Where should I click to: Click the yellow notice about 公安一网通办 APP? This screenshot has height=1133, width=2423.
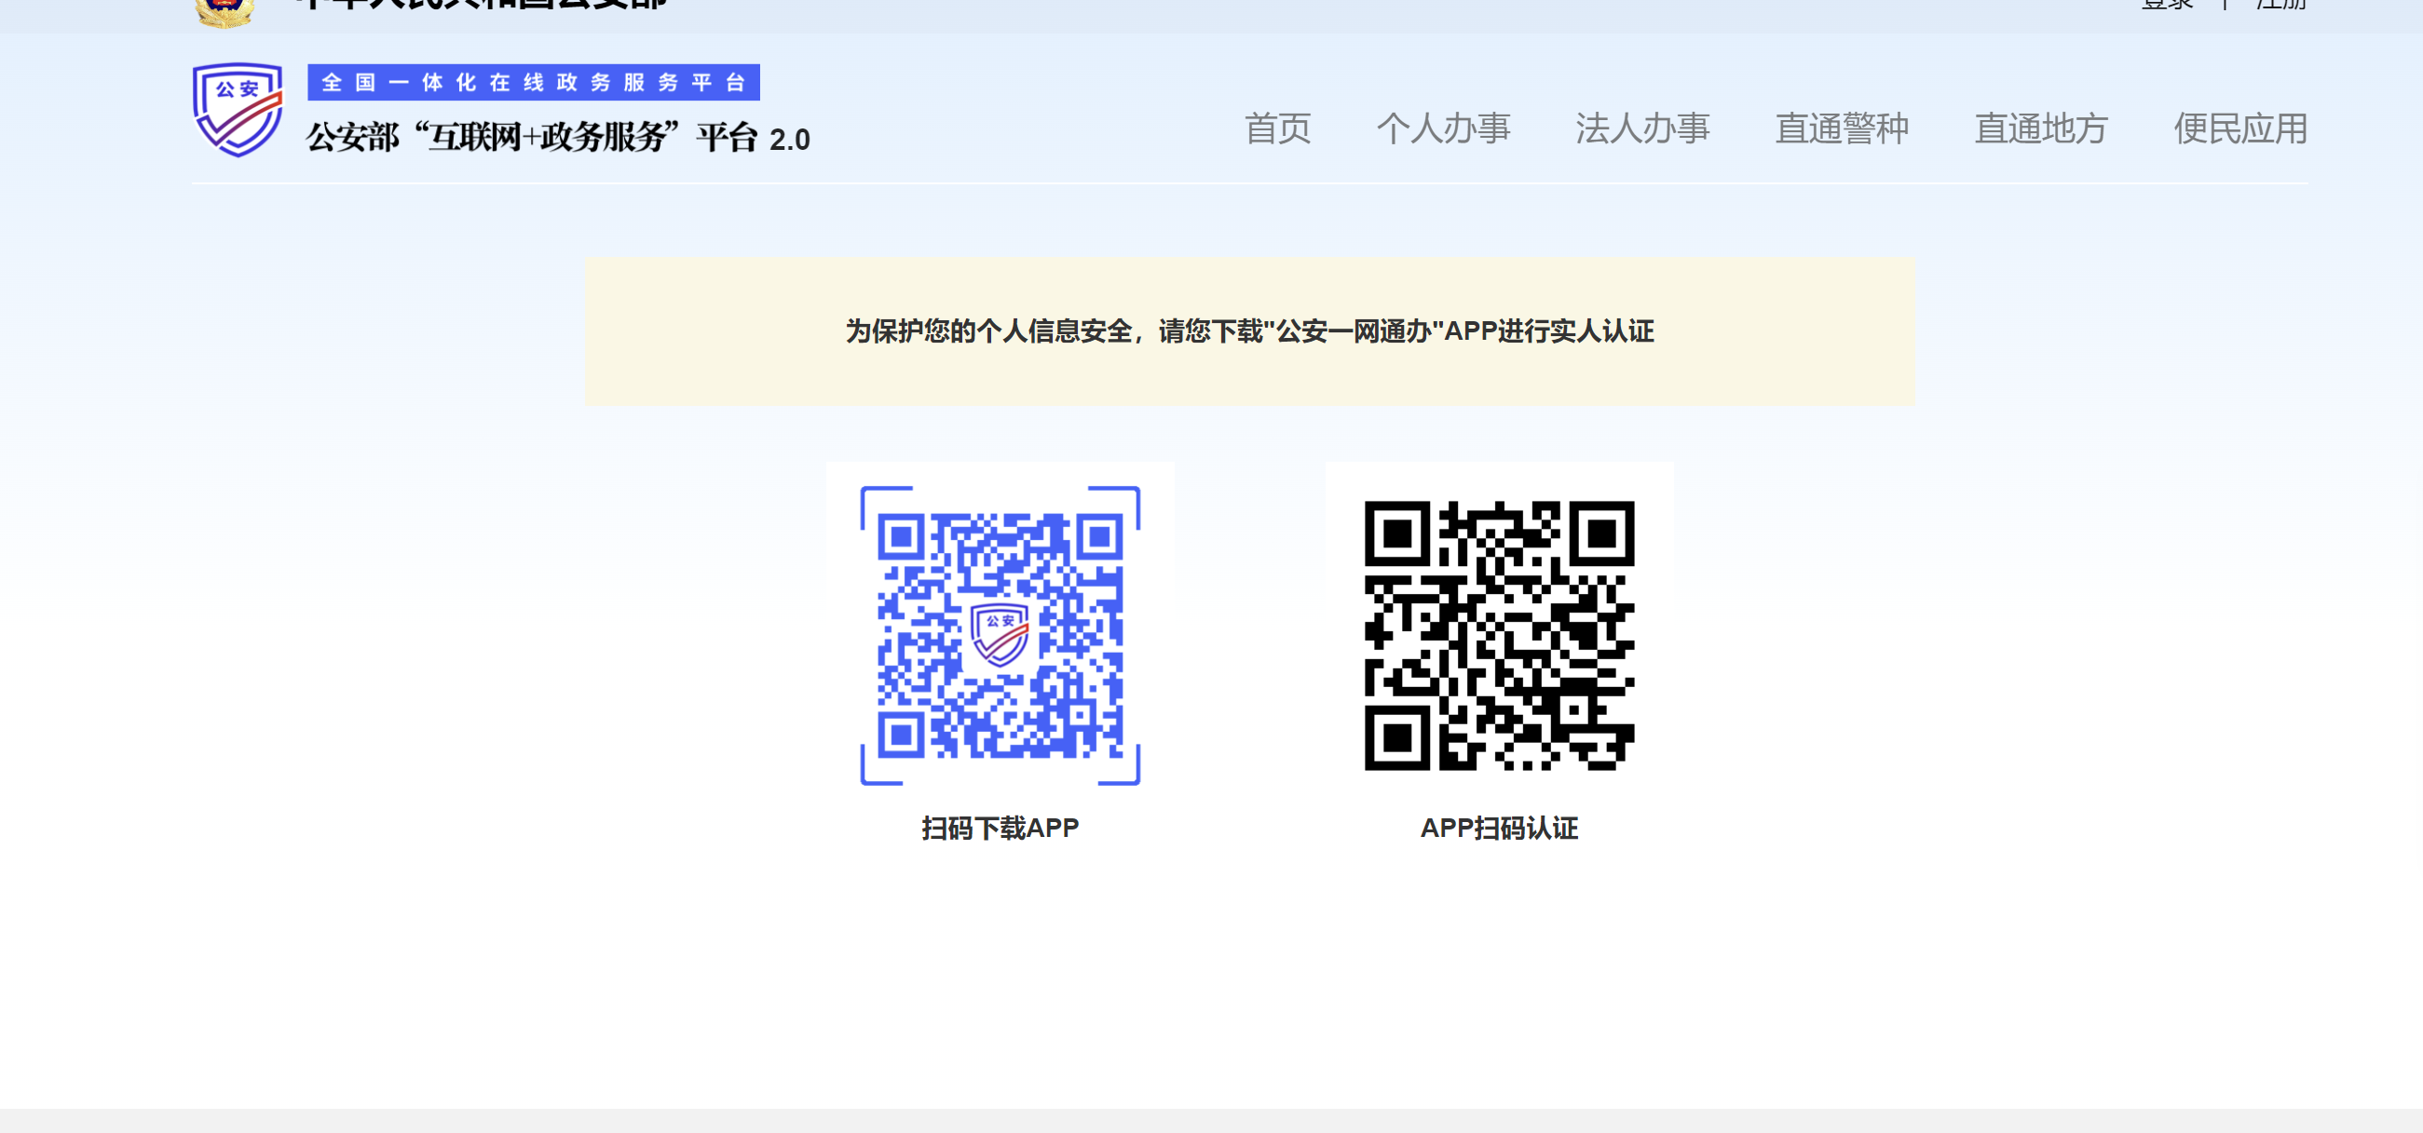(1249, 332)
